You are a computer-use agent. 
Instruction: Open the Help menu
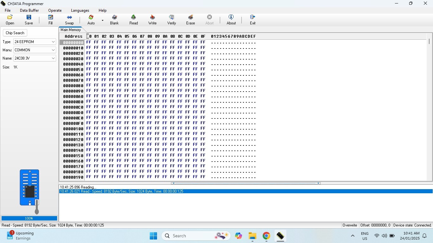[102, 10]
